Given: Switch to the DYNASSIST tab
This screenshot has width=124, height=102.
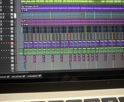Looking at the screenshot, I should tap(33, 76).
